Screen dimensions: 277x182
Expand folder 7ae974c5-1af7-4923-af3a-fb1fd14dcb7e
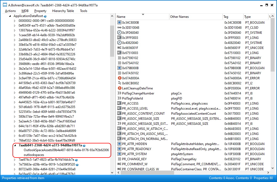tap(15, 160)
